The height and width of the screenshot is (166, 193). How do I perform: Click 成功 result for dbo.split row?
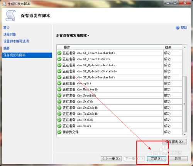167,83
